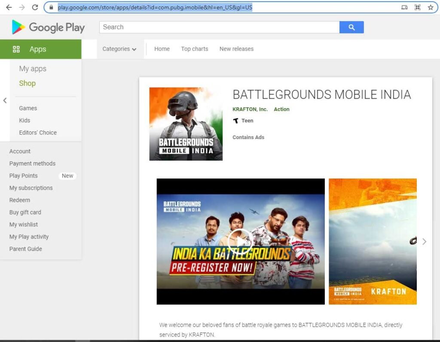Screen dimensions: 440x342
Task: Click Buy gift card
Action: [x=25, y=212]
